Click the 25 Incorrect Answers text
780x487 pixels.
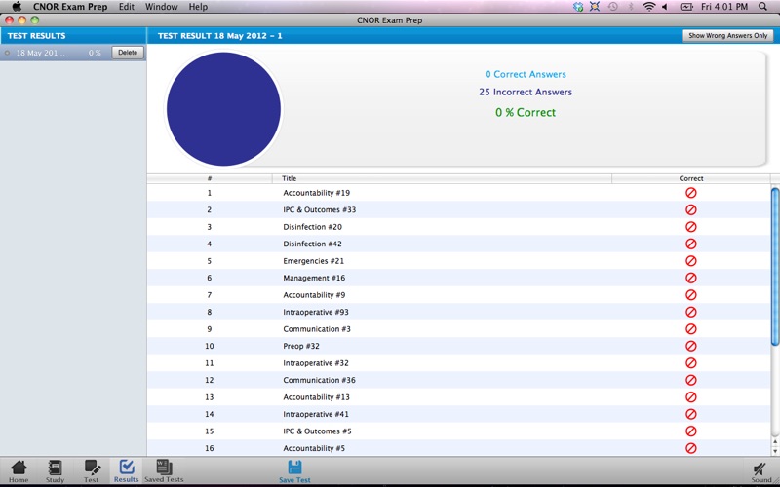tap(526, 92)
